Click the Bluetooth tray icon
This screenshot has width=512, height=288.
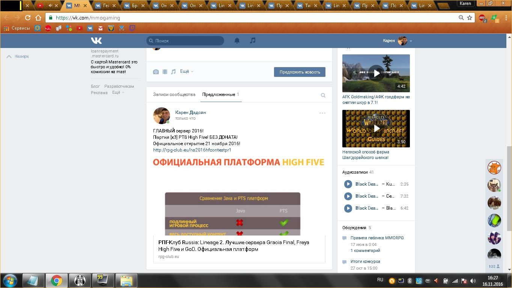pos(410,280)
